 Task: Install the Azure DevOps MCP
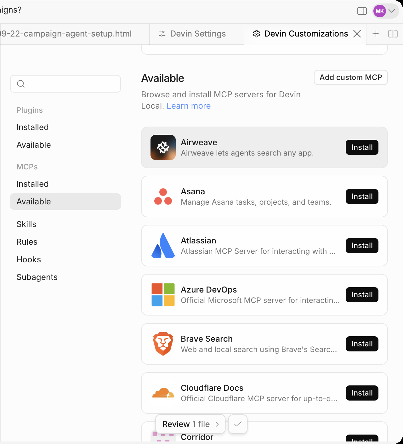tap(362, 295)
